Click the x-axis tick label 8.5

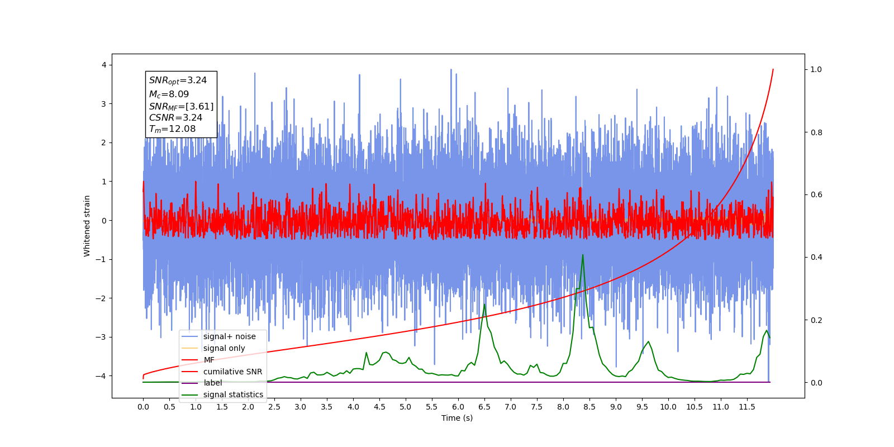(x=589, y=407)
